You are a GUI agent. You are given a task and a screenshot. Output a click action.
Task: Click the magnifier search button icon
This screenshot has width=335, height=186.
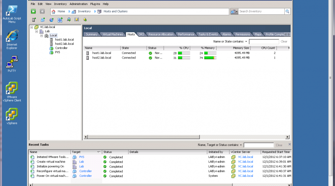click(x=287, y=12)
